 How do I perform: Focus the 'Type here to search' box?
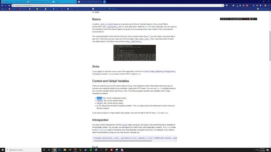click(x=23, y=150)
